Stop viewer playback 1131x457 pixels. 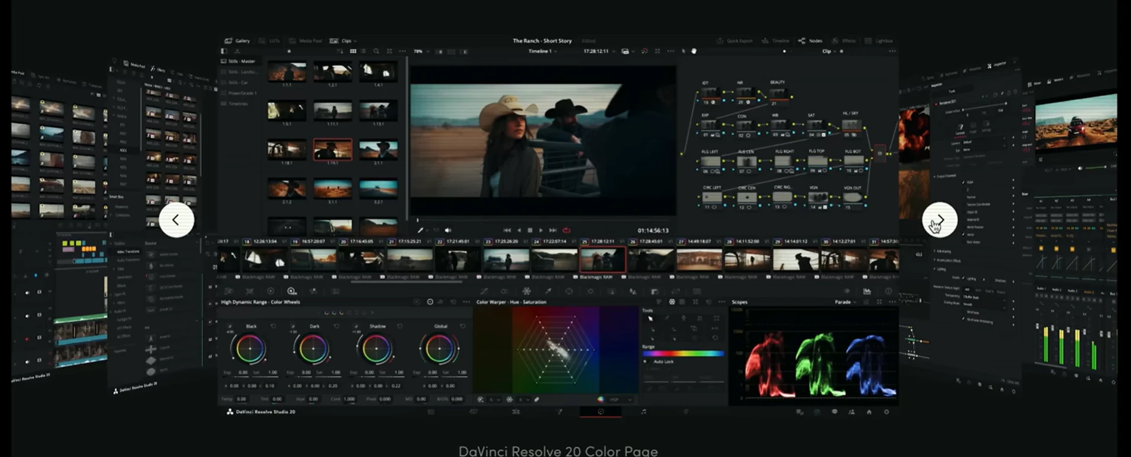point(530,231)
